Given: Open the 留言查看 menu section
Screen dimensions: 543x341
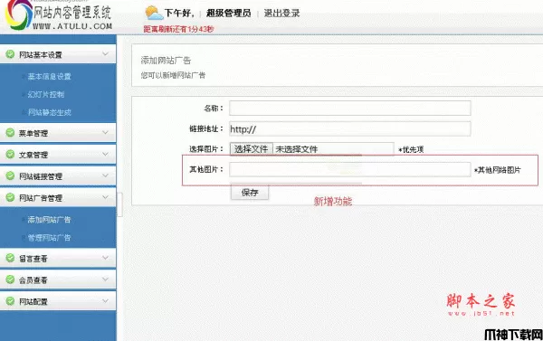Looking at the screenshot, I should tap(58, 258).
